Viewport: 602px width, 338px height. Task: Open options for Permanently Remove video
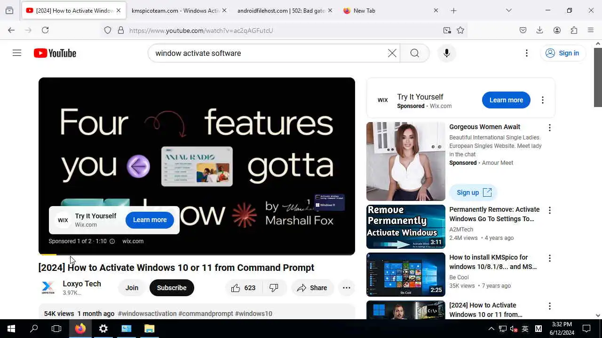(x=549, y=210)
